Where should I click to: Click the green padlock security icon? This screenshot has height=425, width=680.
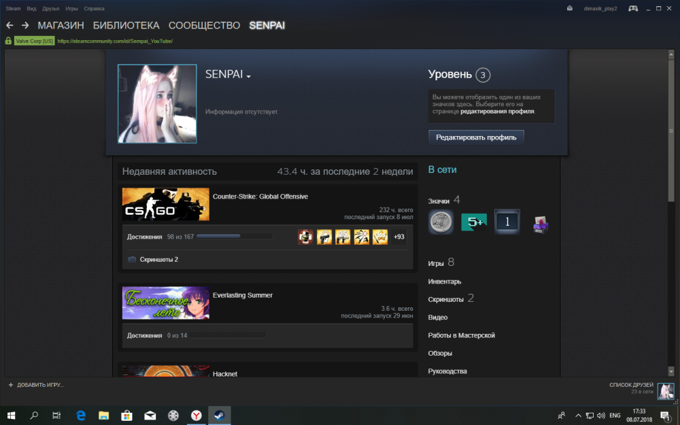[x=8, y=41]
